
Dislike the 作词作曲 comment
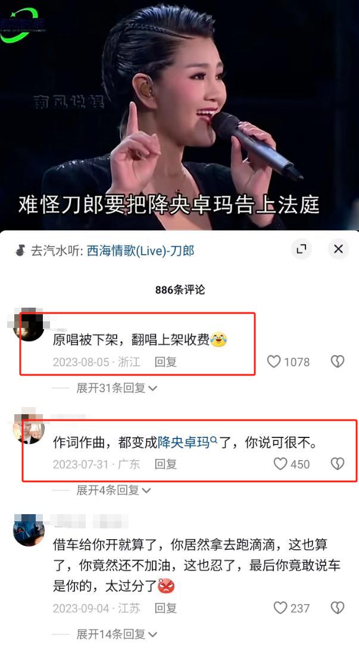pos(338,464)
